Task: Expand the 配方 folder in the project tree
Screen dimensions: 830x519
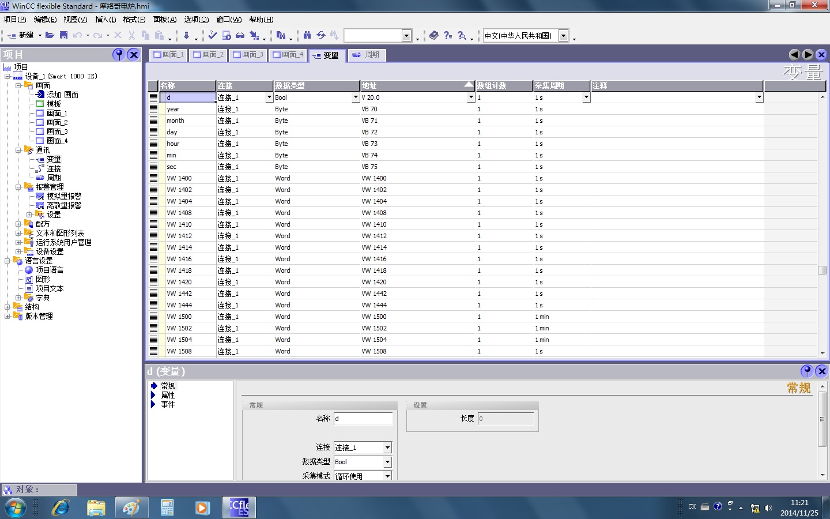Action: pyautogui.click(x=18, y=224)
